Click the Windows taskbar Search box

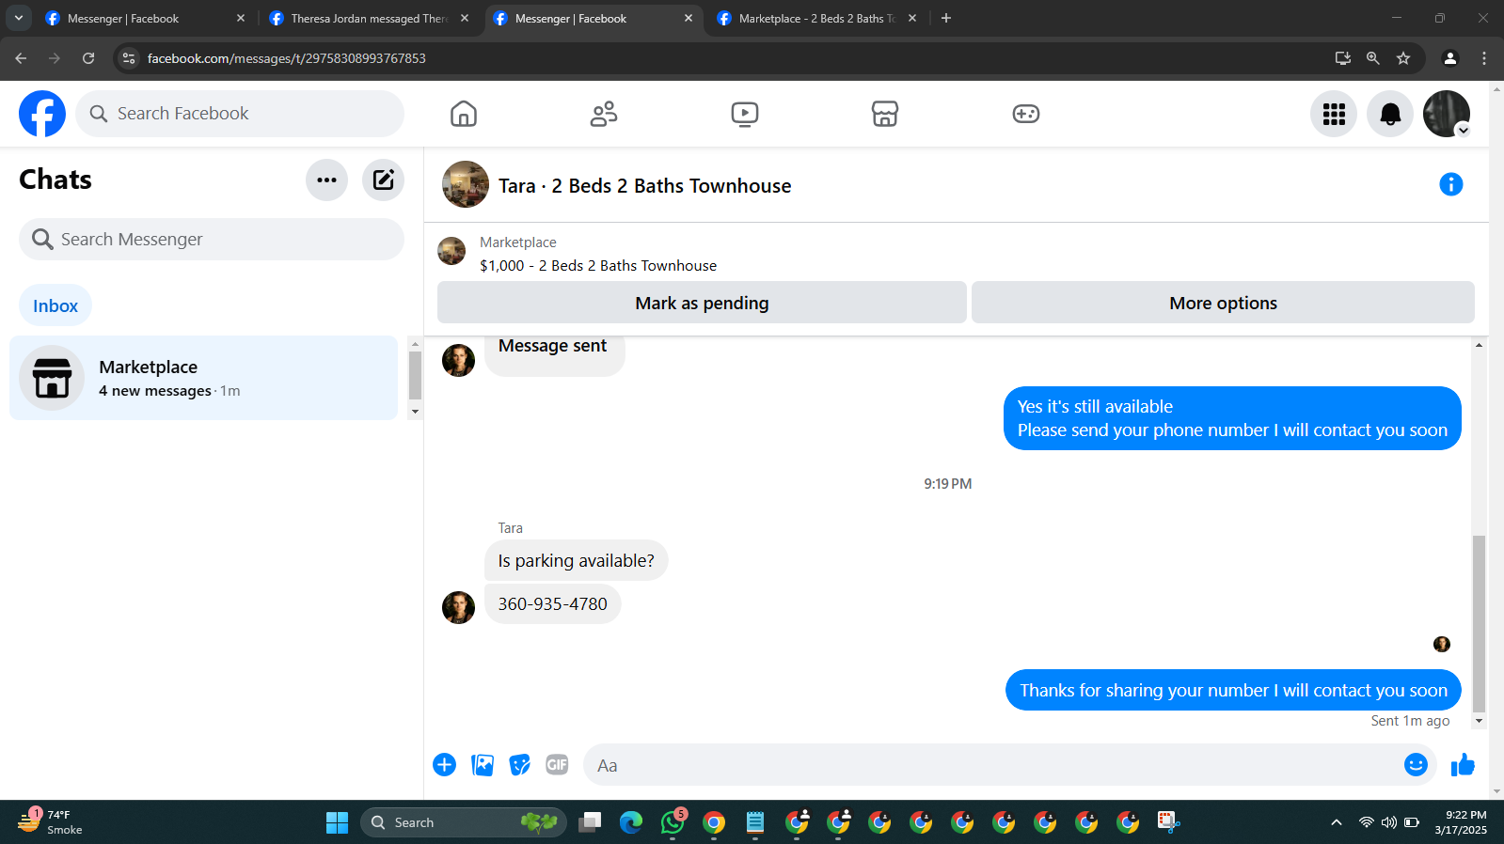pyautogui.click(x=463, y=822)
